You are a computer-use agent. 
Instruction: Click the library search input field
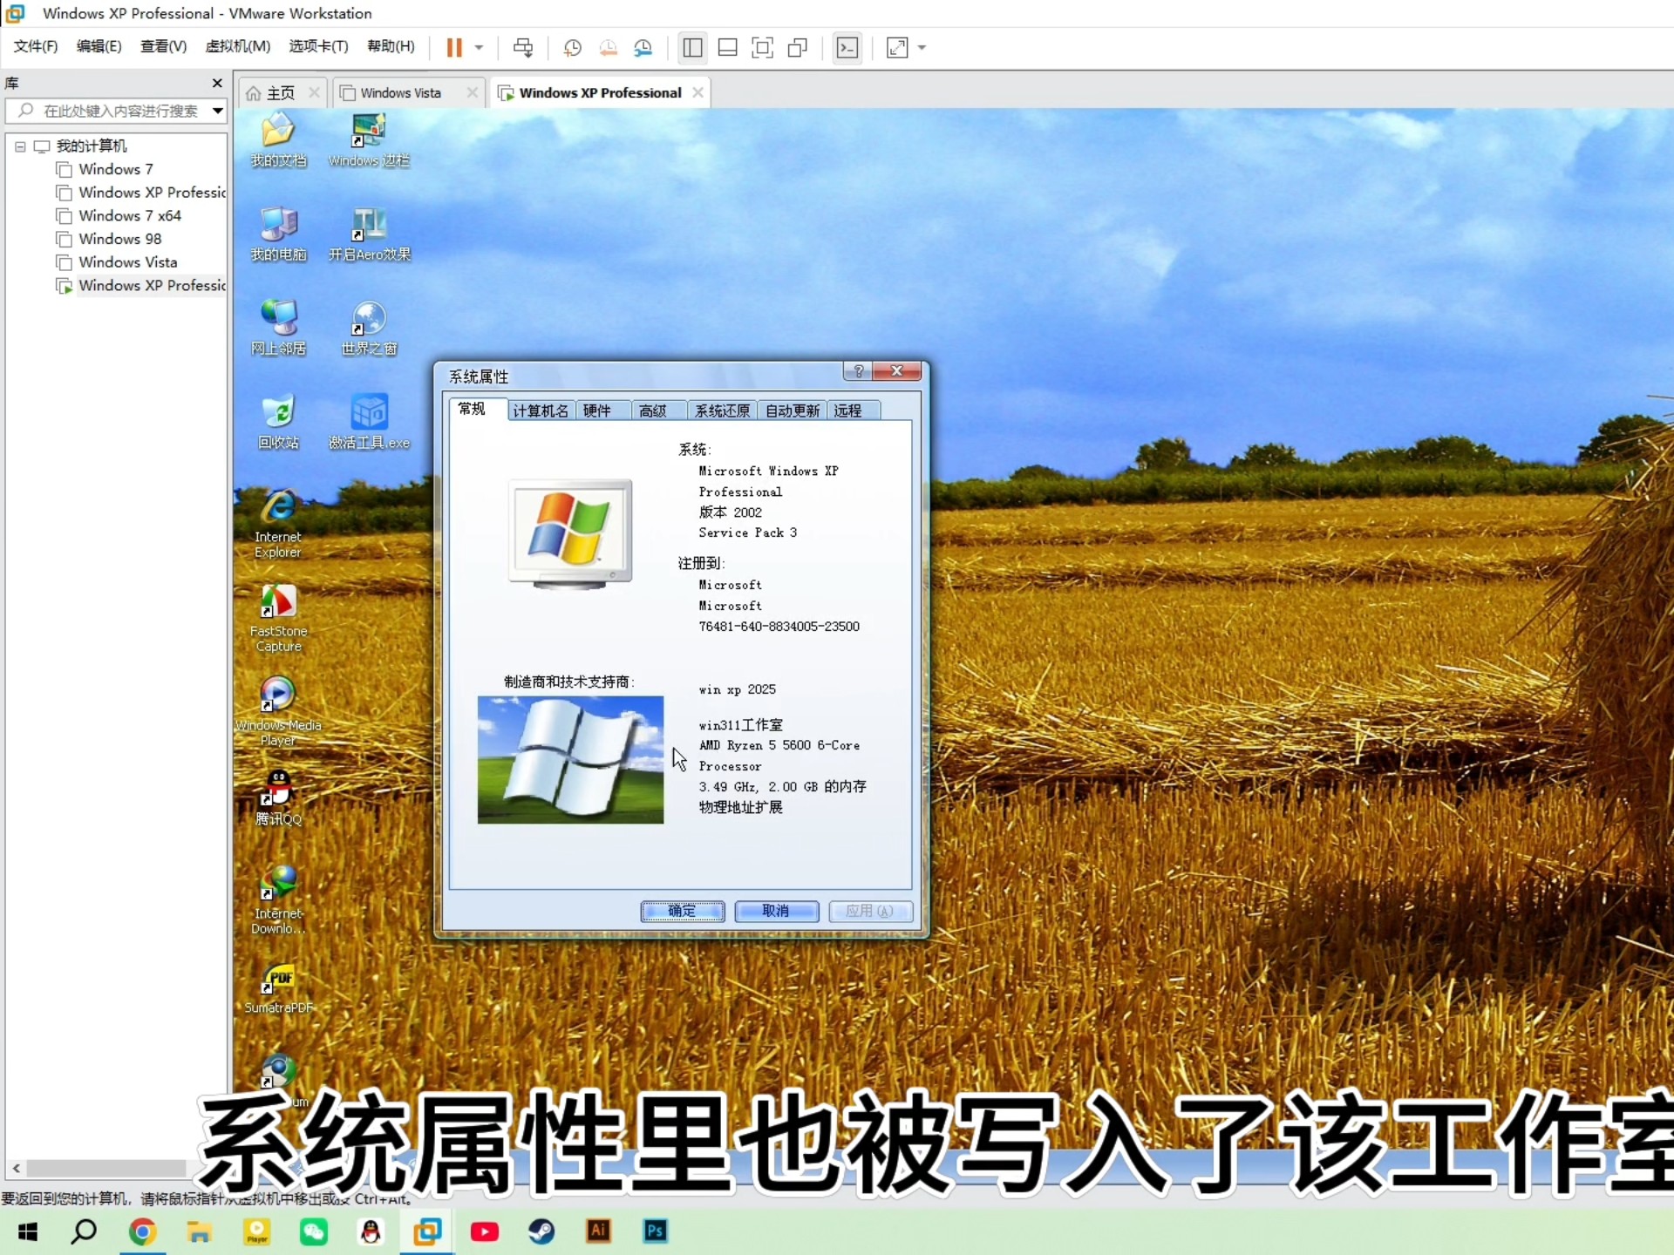click(108, 111)
